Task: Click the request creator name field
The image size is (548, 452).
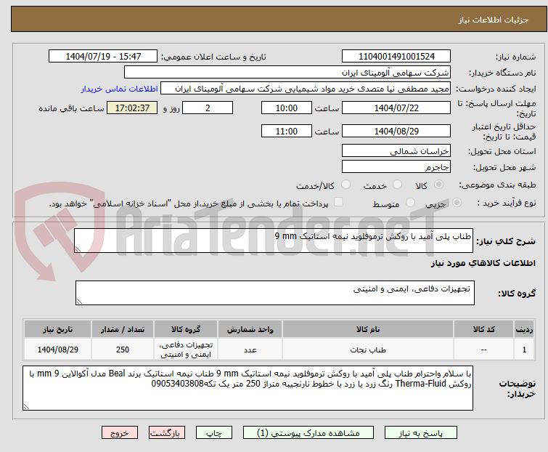Action: (x=306, y=89)
